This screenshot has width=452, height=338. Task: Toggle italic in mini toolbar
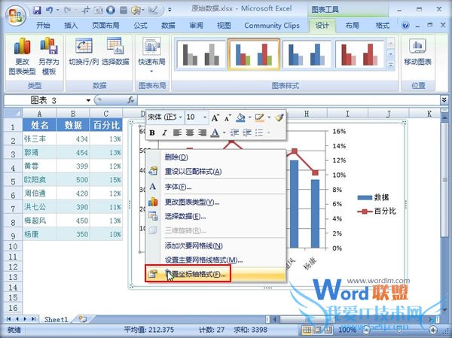tap(164, 132)
